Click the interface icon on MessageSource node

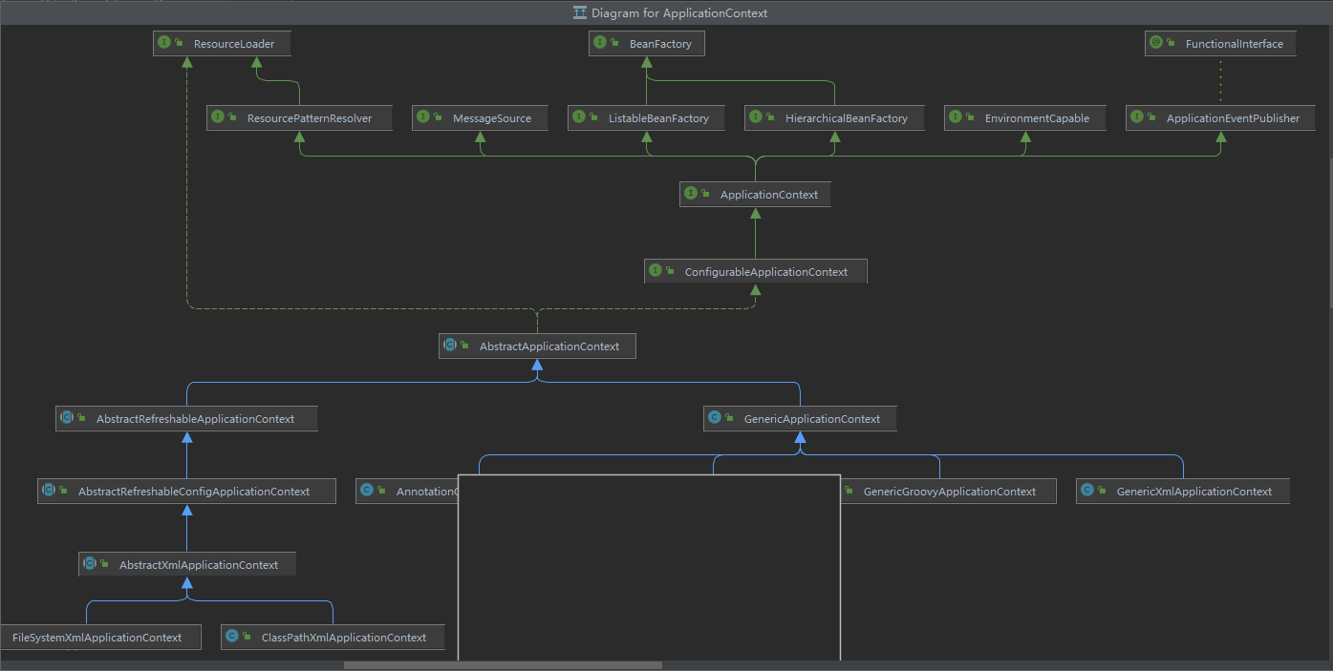click(x=423, y=117)
